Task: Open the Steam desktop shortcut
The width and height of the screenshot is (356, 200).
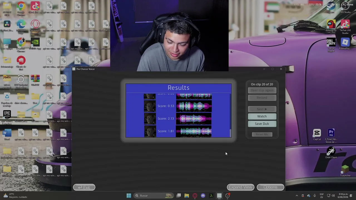Action: click(x=331, y=8)
